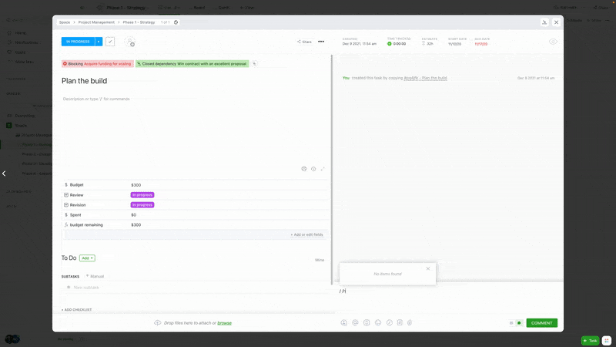
Task: Attach a doc with the page icon
Action: tap(400, 322)
